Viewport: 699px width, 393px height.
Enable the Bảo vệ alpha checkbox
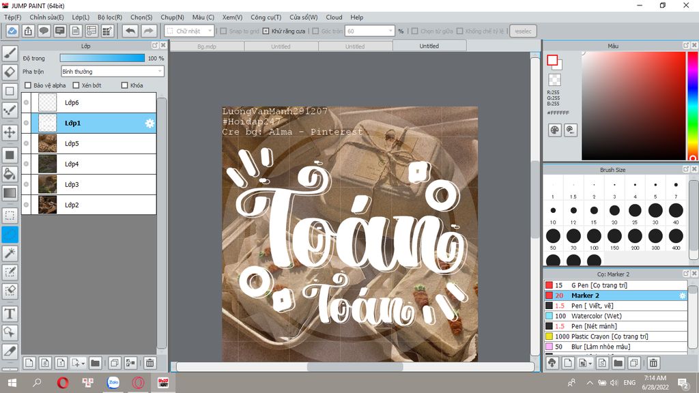(x=28, y=85)
